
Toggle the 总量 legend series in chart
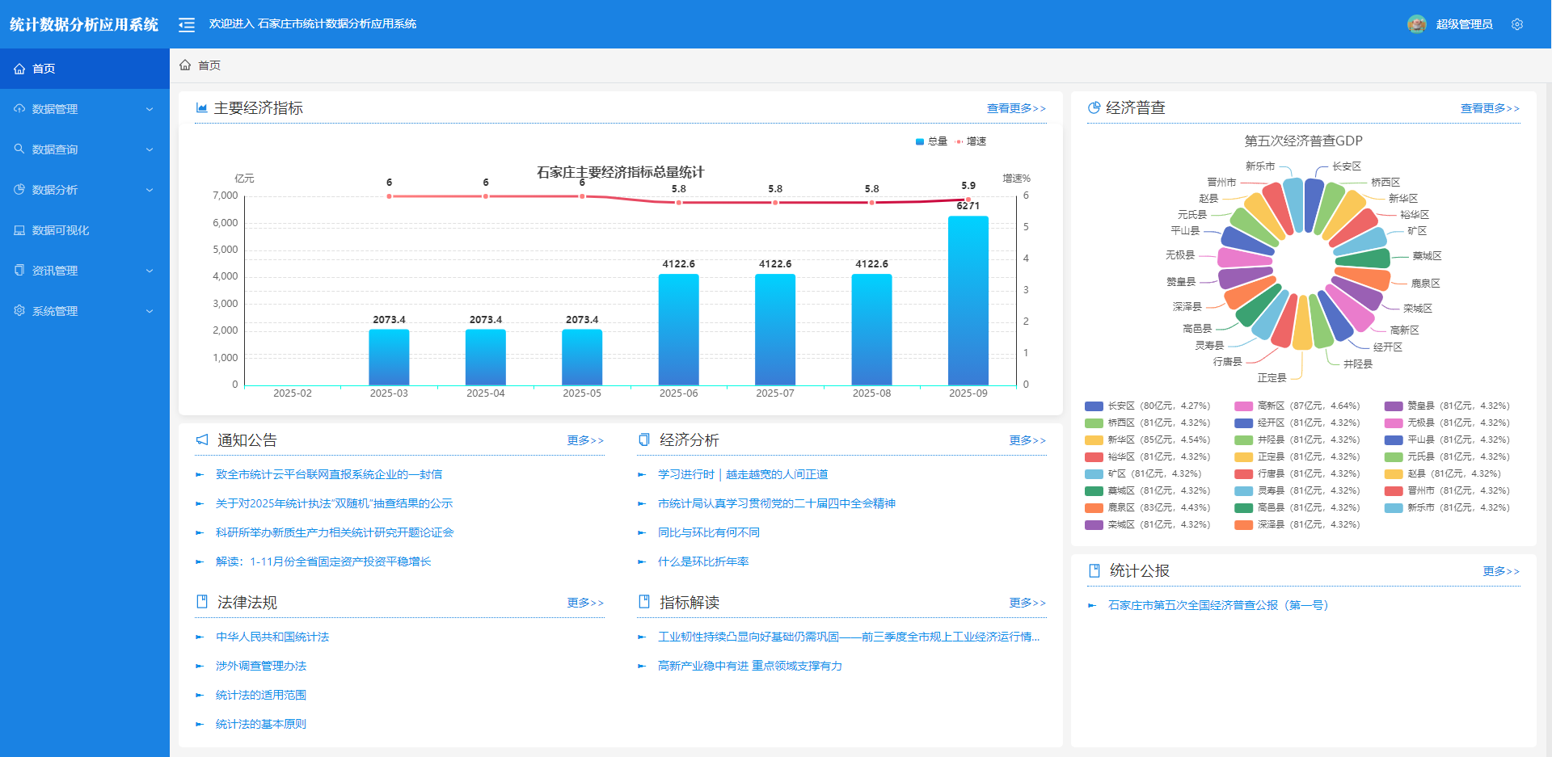(931, 141)
